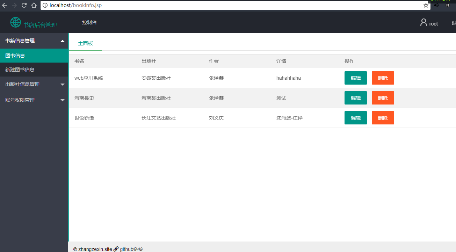Screen dimensions: 456x252
Task: Click 编辑 for 世说新语
Action: [x=355, y=118]
